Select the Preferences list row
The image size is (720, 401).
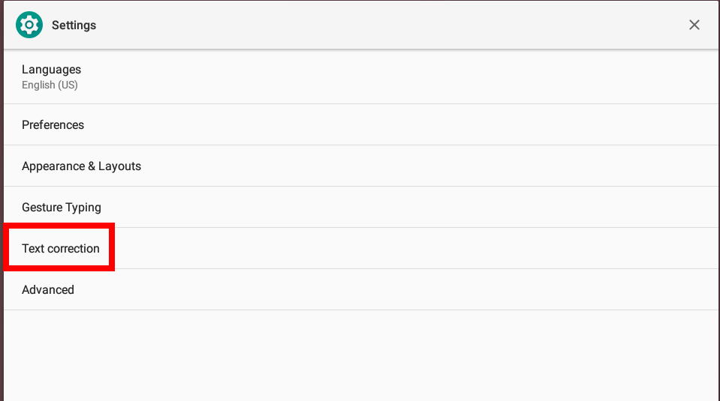360,124
